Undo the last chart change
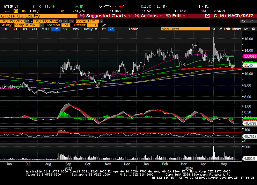The height and width of the screenshot is (185, 257). tap(243, 21)
